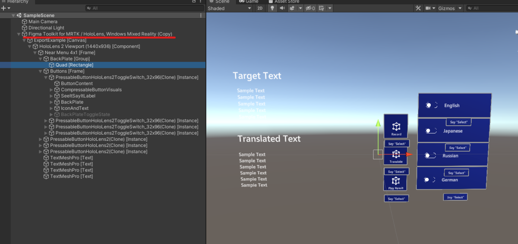Click the Translated Text heading in scene
518x244 pixels.
coord(269,139)
